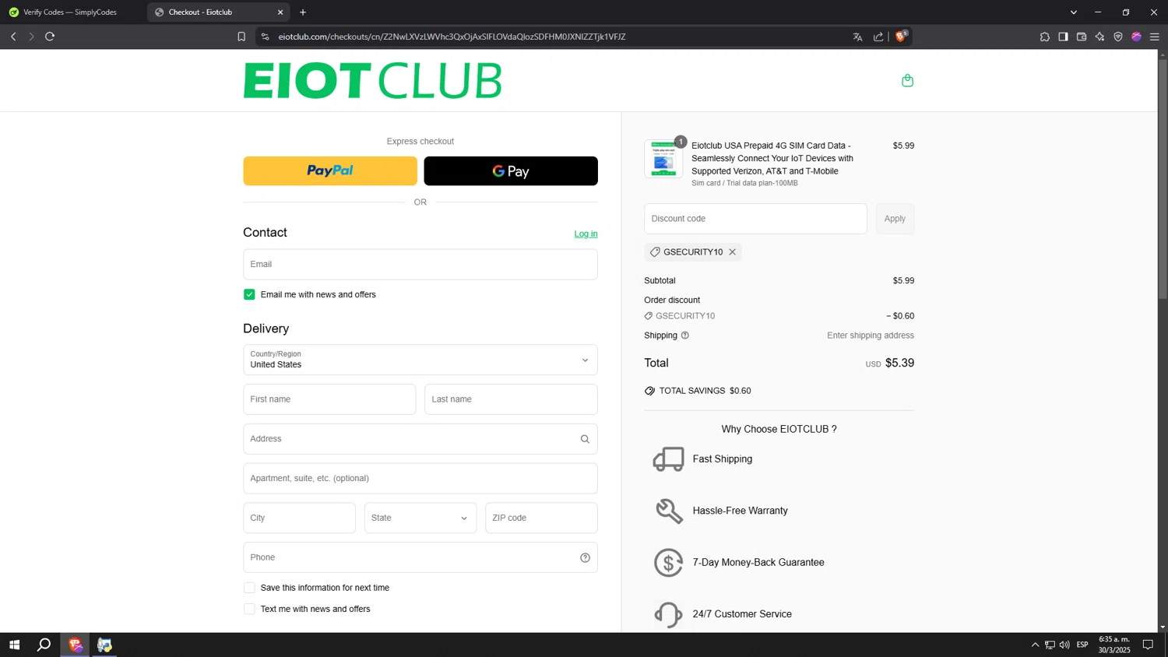Open a new browser tab

(x=303, y=12)
